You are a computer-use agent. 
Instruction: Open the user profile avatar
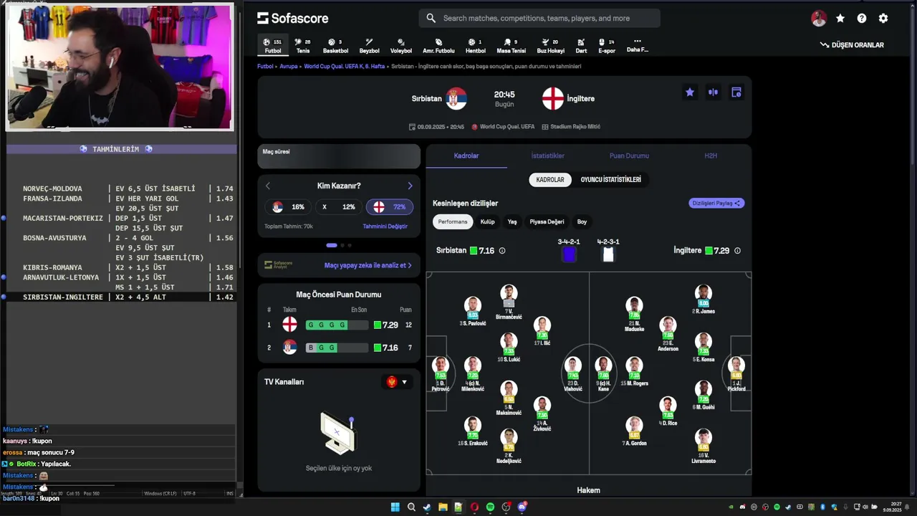(x=819, y=19)
